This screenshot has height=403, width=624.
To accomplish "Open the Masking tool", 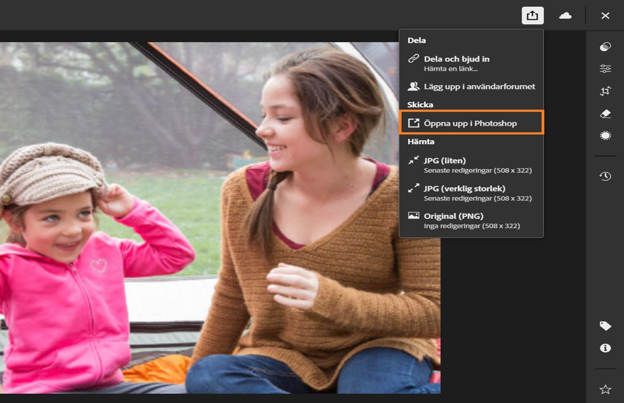I will (605, 136).
